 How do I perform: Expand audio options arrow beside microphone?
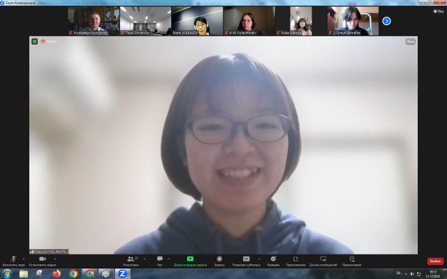(24, 257)
